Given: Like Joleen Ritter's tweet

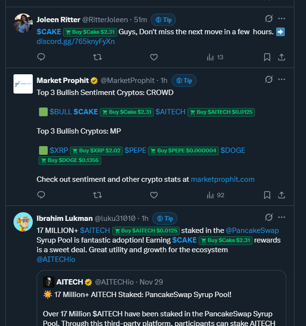Looking at the screenshot, I should tap(154, 57).
